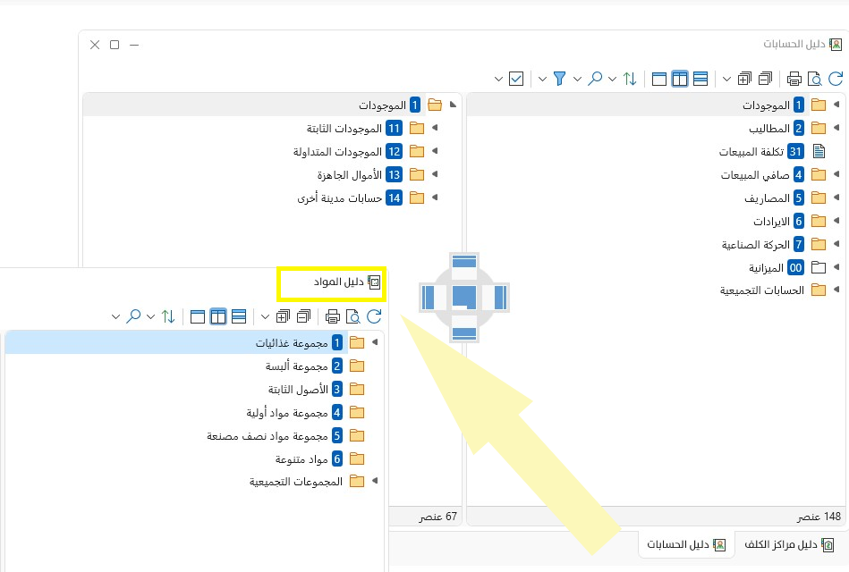Click the search magnifier in دليل المواد toolbar
This screenshot has height=572, width=849.
pyautogui.click(x=133, y=316)
